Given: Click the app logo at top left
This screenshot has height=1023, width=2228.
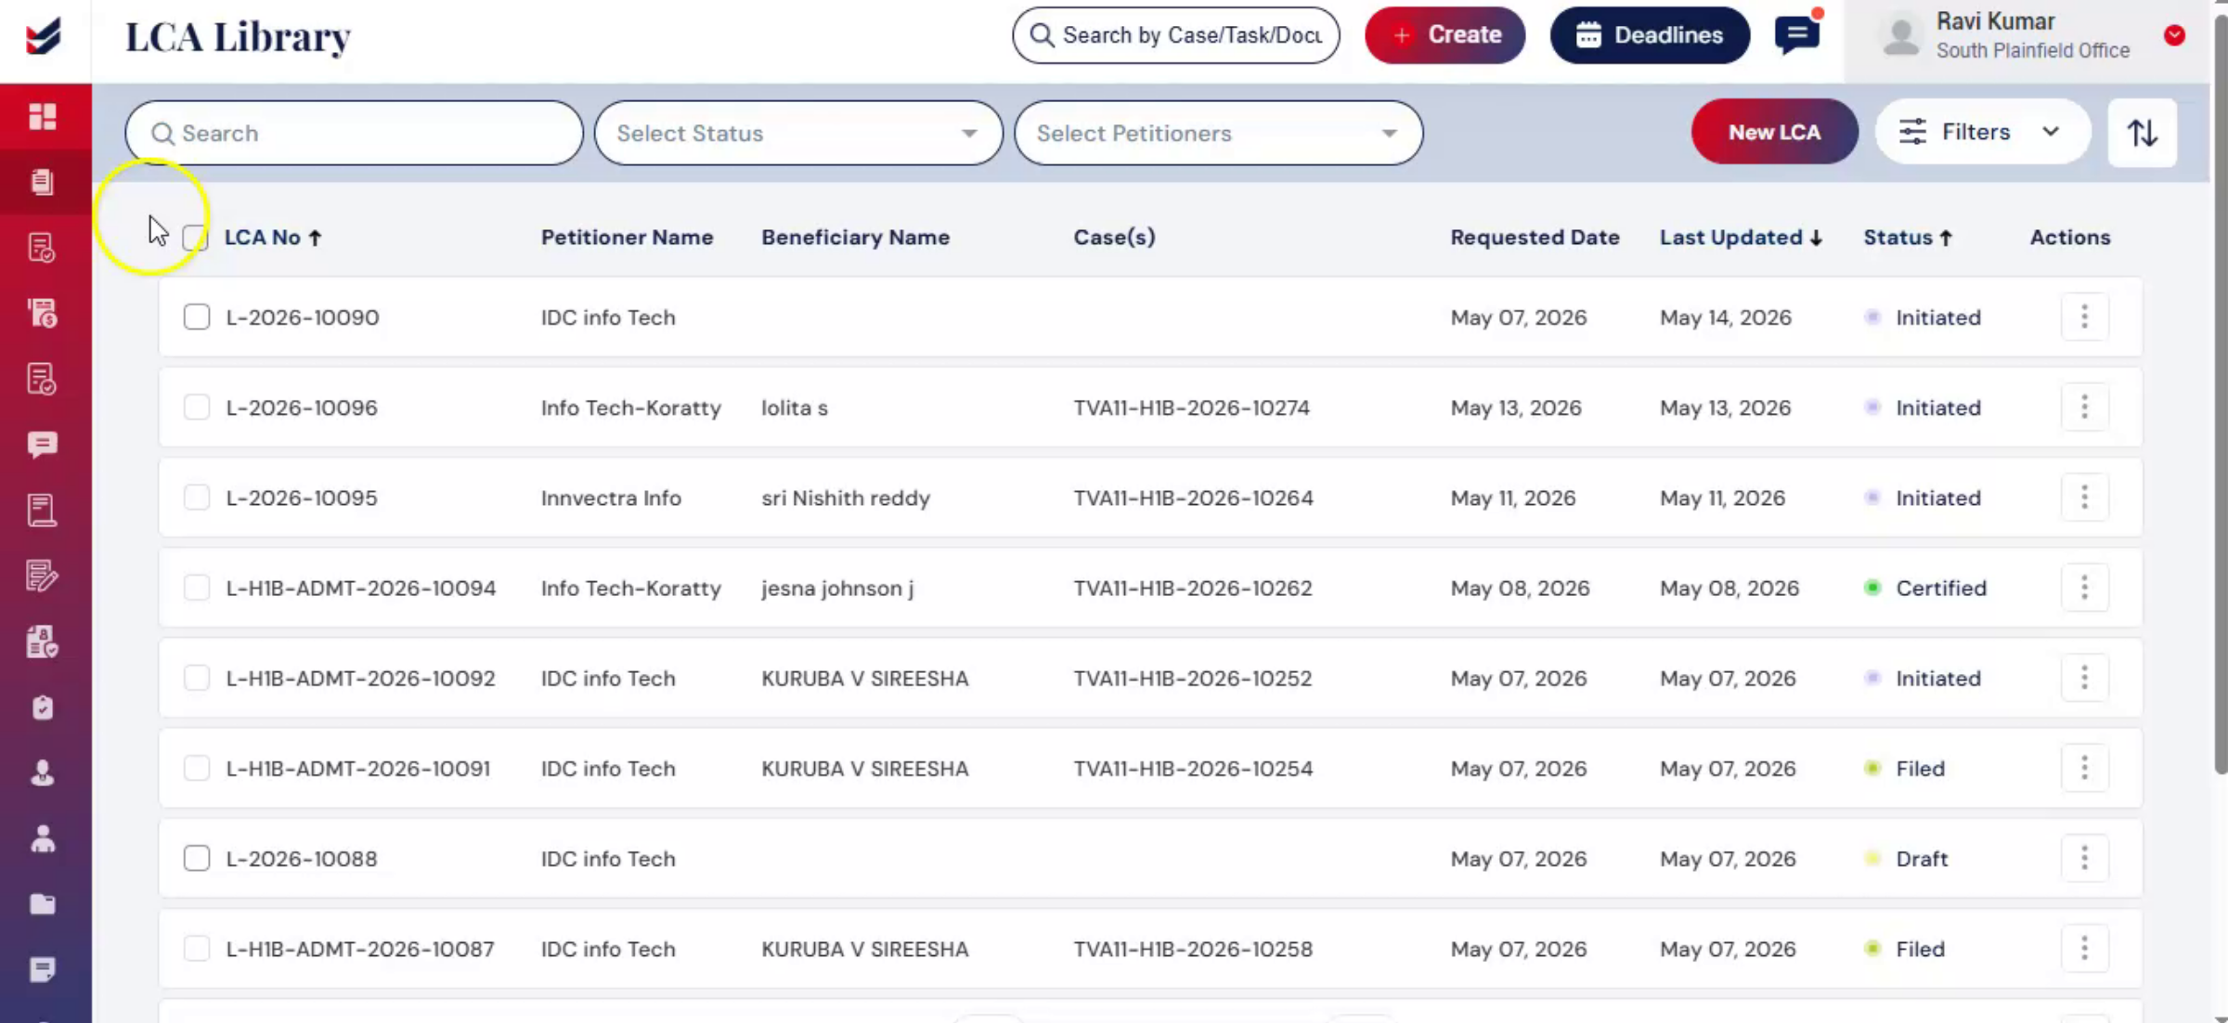Looking at the screenshot, I should coord(44,36).
